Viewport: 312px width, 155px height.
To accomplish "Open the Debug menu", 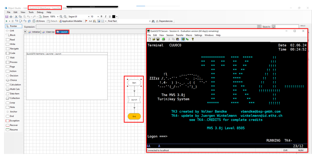I will pos(40,12).
